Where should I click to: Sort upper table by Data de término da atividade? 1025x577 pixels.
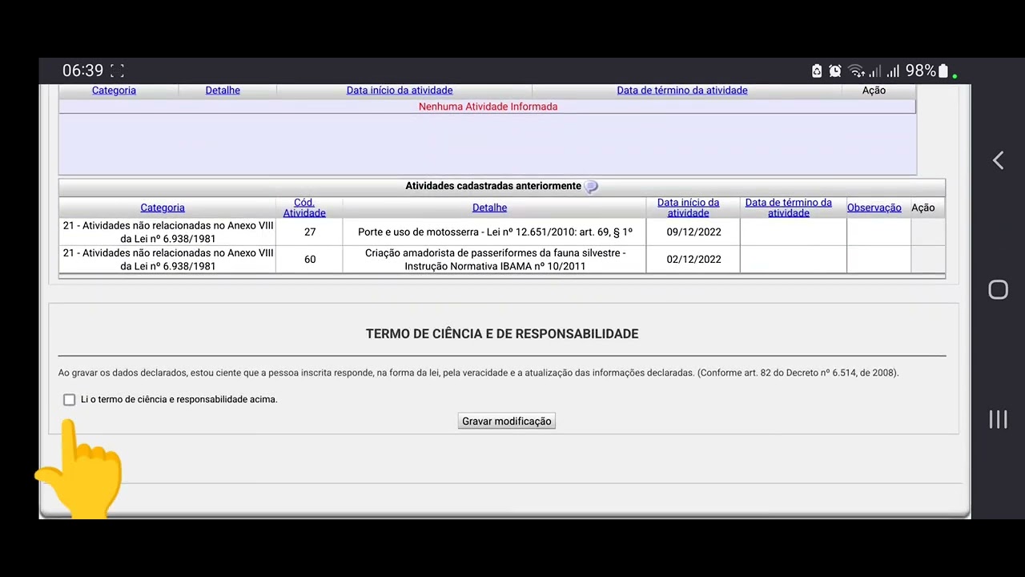(x=682, y=91)
